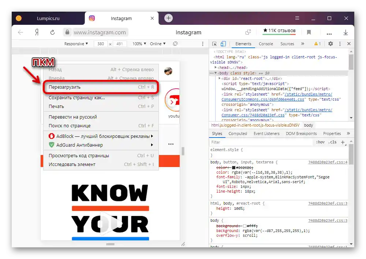Toggle the device toolbar icon
366x259 pixels.
[223, 44]
